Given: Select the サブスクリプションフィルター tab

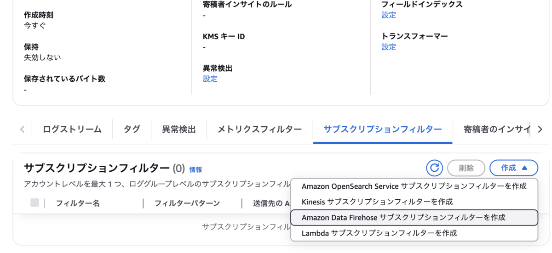Looking at the screenshot, I should tap(382, 129).
